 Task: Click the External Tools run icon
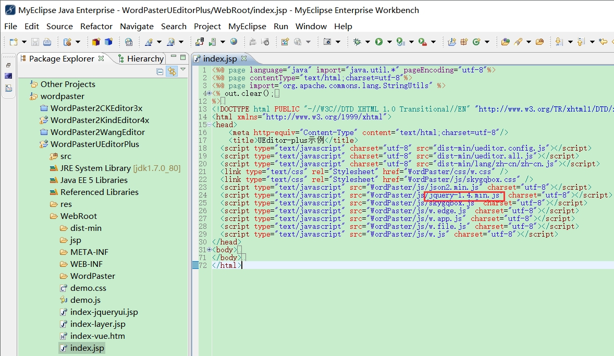tap(422, 42)
